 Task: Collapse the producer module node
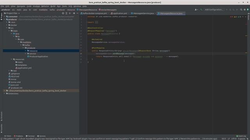(x=4, y=19)
